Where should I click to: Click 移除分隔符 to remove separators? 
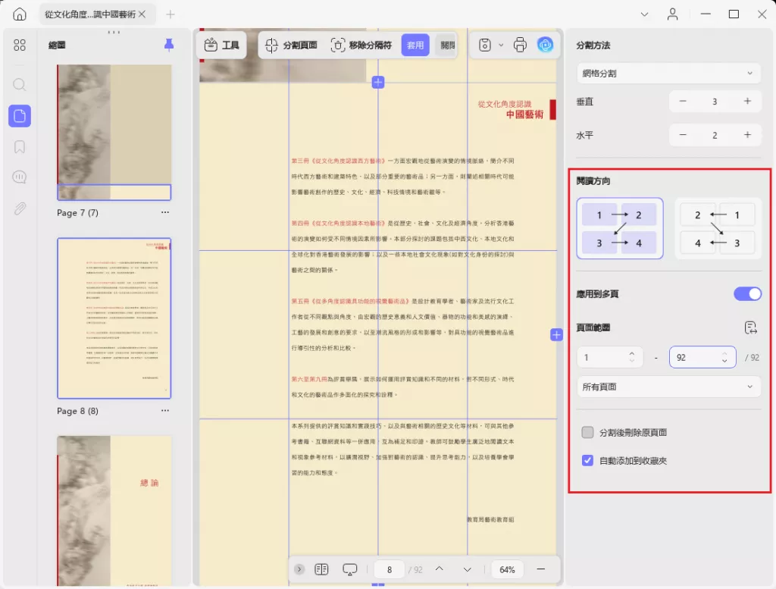(364, 45)
